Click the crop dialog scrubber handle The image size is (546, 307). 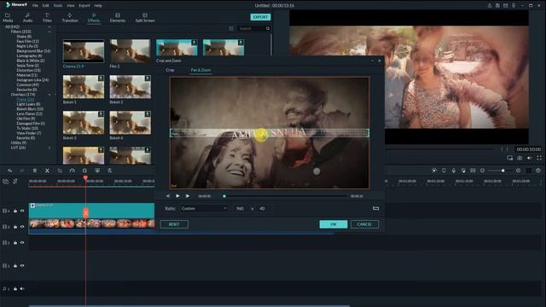(x=224, y=196)
